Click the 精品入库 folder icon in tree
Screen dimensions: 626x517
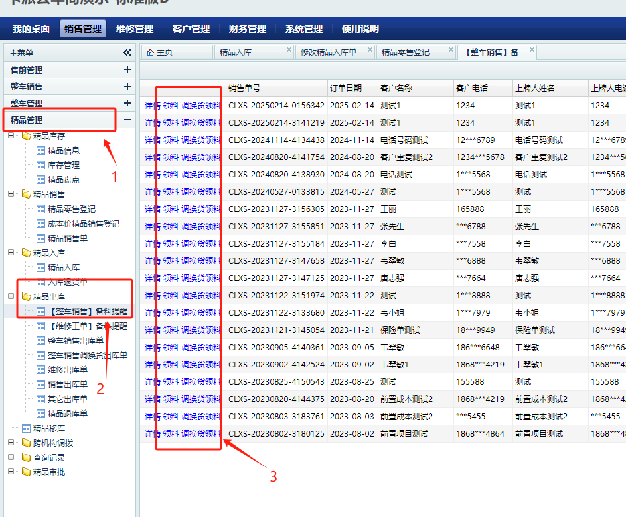click(27, 253)
